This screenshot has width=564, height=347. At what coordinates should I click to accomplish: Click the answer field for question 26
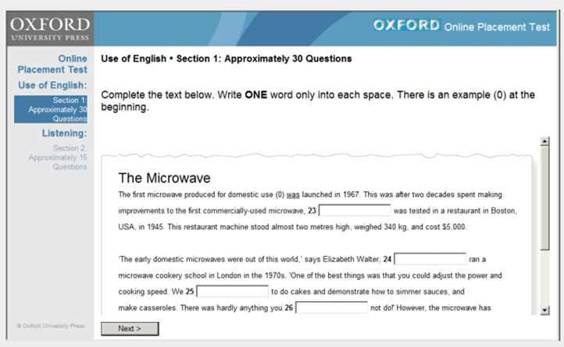click(x=331, y=308)
